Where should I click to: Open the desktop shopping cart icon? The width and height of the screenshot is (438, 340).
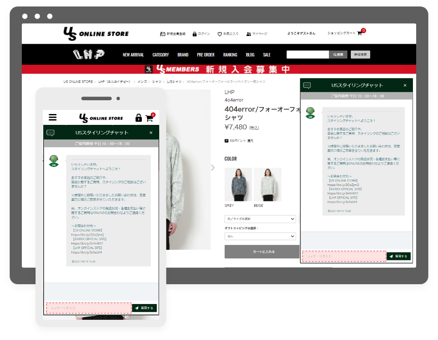click(x=360, y=33)
